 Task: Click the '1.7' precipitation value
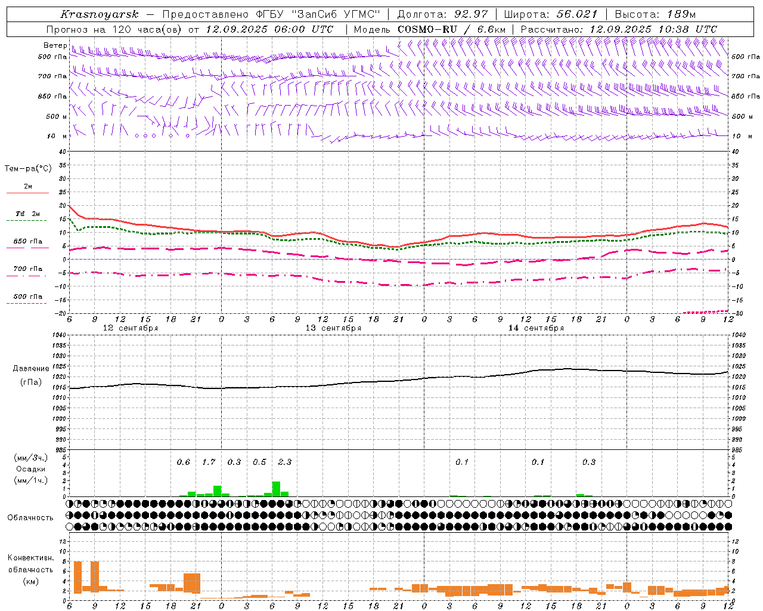[x=209, y=462]
